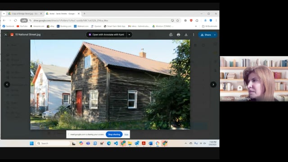Close the Copy of Bridge Street.jpg tab
This screenshot has width=288, height=162.
(41, 13)
